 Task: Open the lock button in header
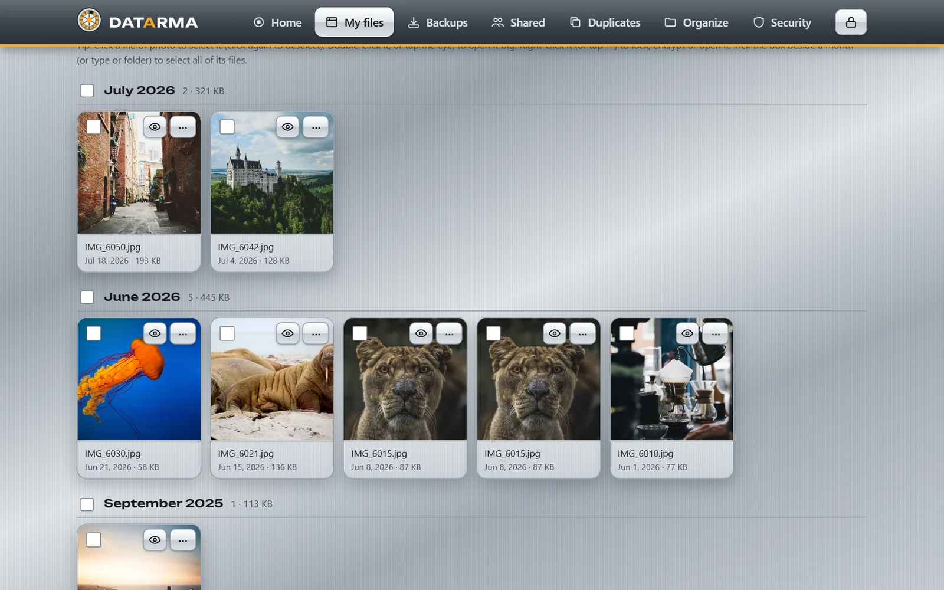[x=851, y=22]
